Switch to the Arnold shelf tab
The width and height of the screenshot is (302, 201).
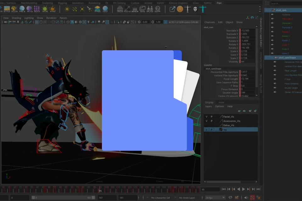point(148,3)
